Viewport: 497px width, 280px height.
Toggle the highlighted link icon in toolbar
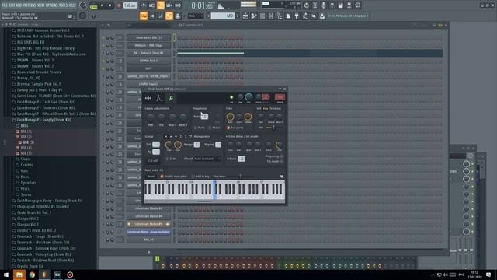point(169,16)
